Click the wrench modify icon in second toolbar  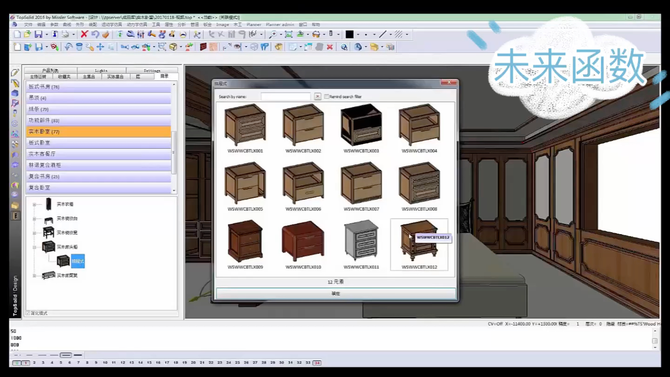pyautogui.click(x=90, y=47)
